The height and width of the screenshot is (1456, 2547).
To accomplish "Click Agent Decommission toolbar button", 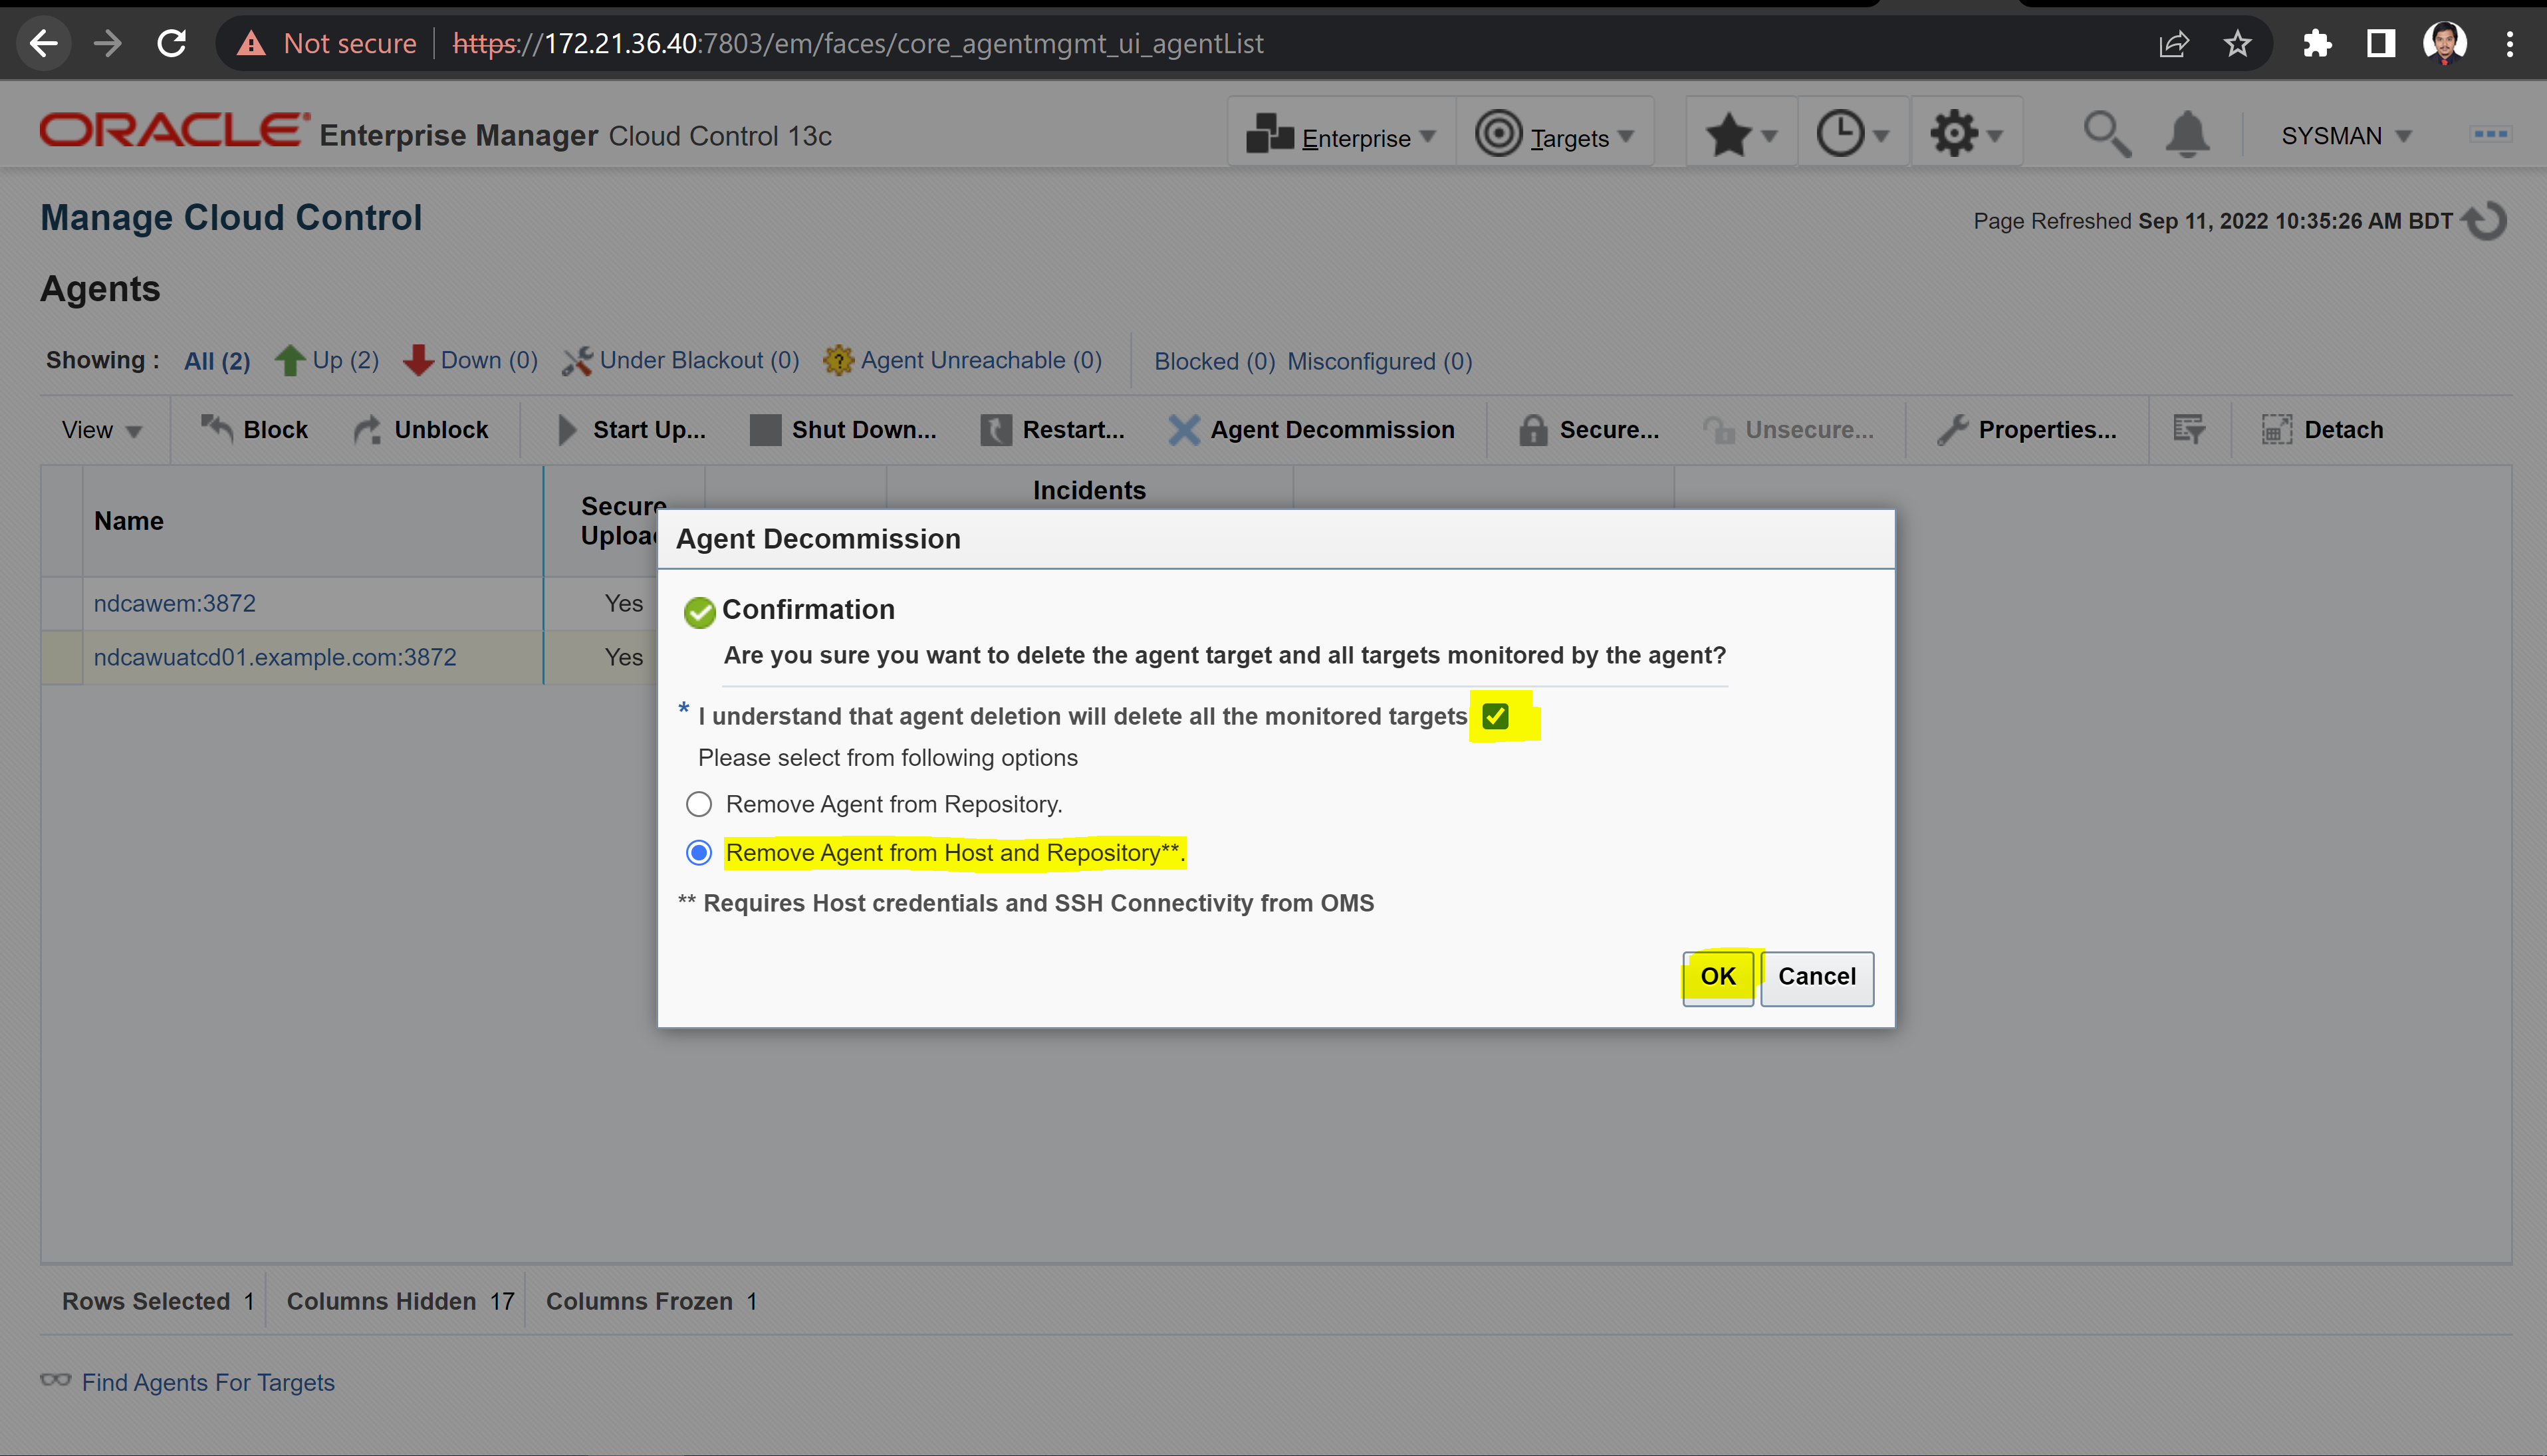I will tap(1311, 430).
